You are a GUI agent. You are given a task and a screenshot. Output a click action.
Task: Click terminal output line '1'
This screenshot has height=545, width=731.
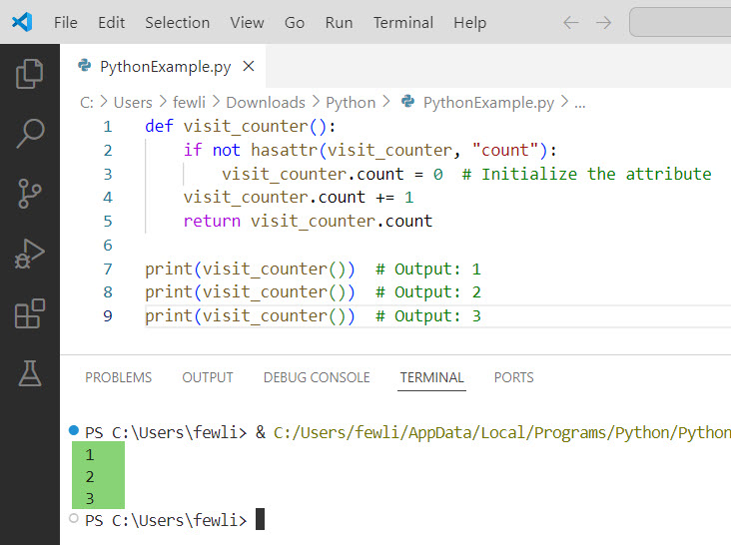90,454
